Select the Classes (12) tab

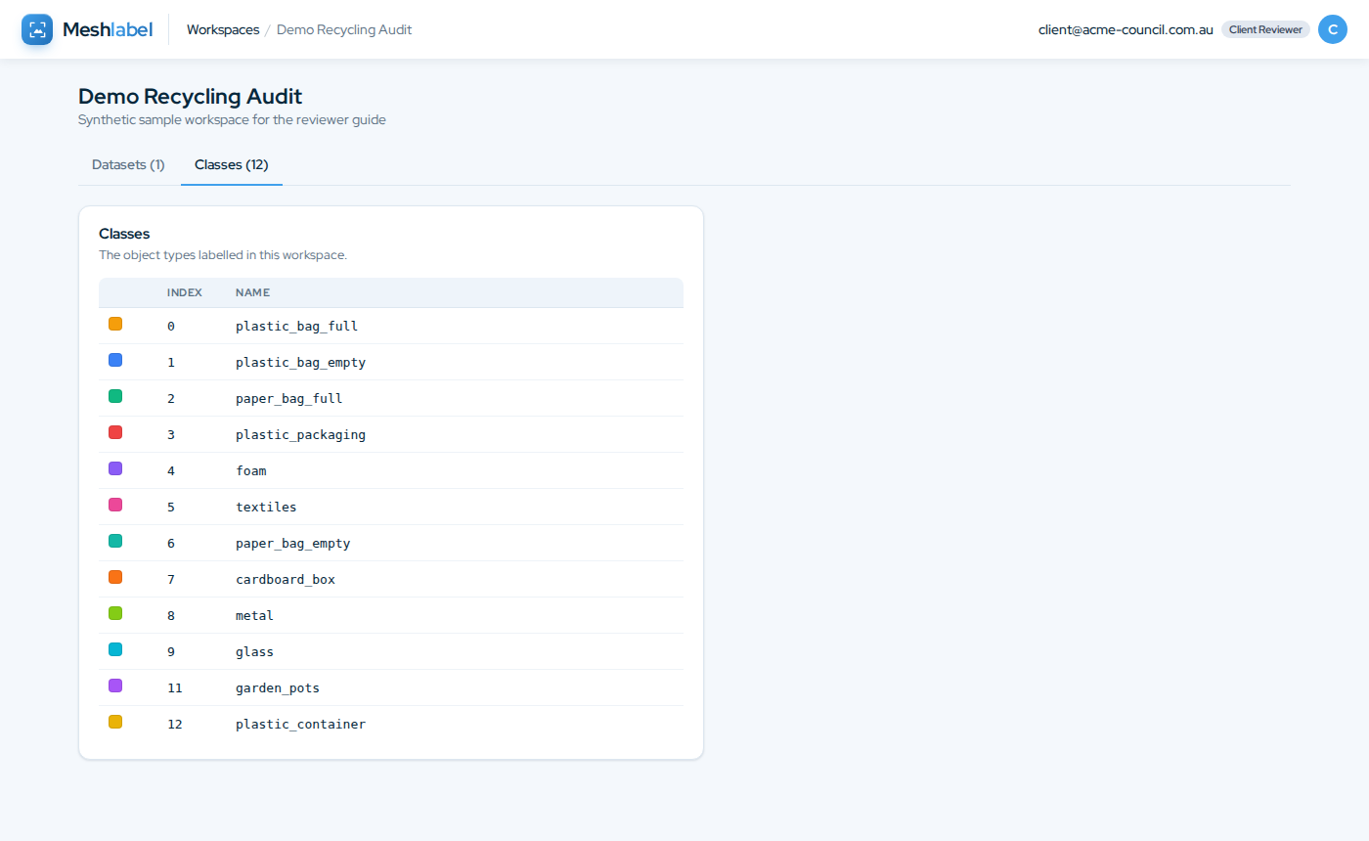click(232, 164)
